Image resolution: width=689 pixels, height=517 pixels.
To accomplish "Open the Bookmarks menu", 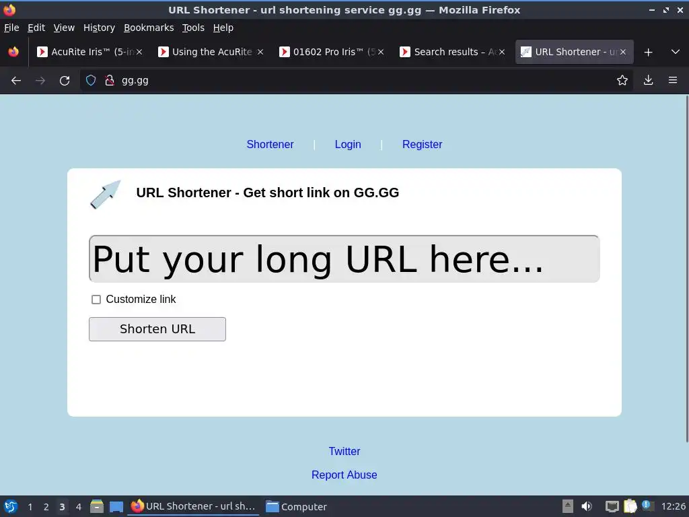I will click(149, 28).
